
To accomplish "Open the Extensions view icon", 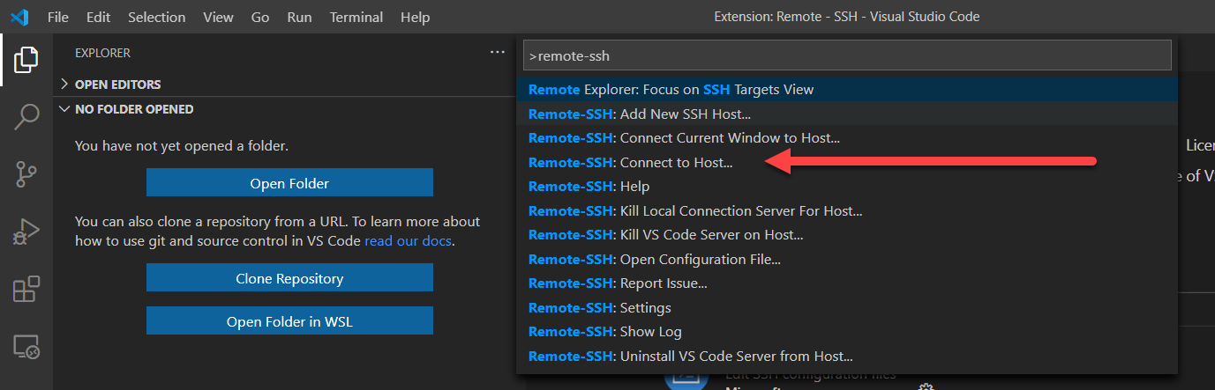I will 26,290.
